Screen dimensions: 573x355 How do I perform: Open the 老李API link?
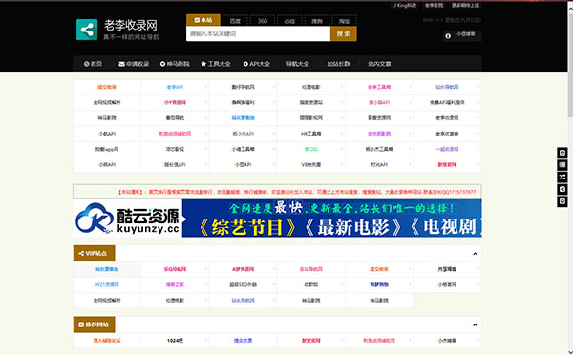tap(175, 87)
